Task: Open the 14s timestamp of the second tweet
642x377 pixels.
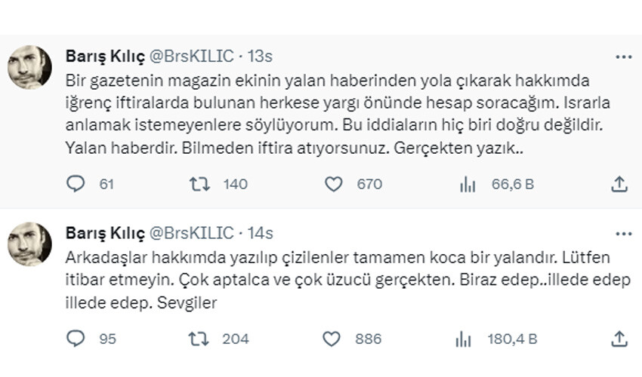Action: click(259, 232)
